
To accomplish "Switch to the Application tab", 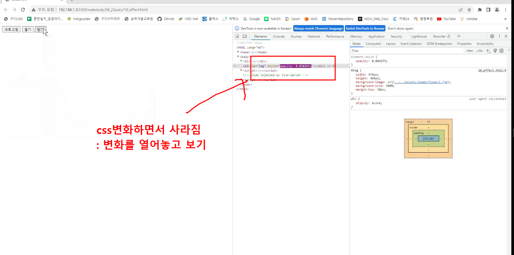I will click(376, 36).
